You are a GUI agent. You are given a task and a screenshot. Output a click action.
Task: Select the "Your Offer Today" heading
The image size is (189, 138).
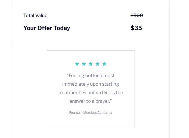tap(46, 28)
